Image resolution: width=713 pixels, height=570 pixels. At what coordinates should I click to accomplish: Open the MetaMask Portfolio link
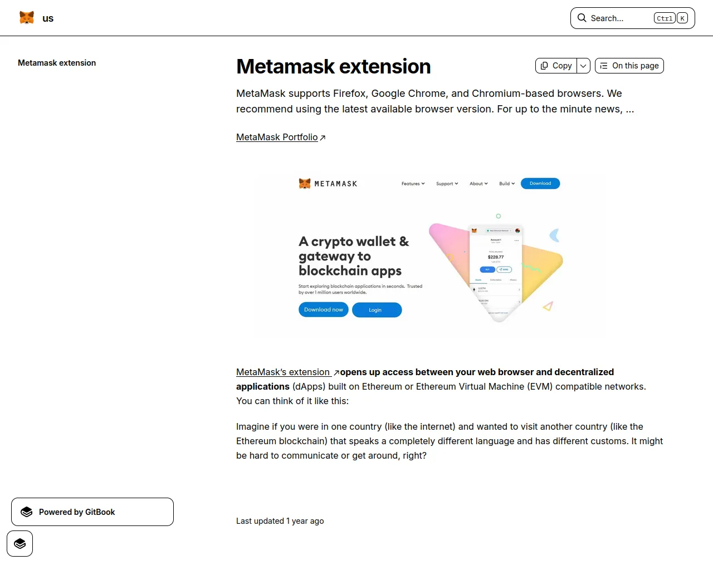tap(277, 137)
